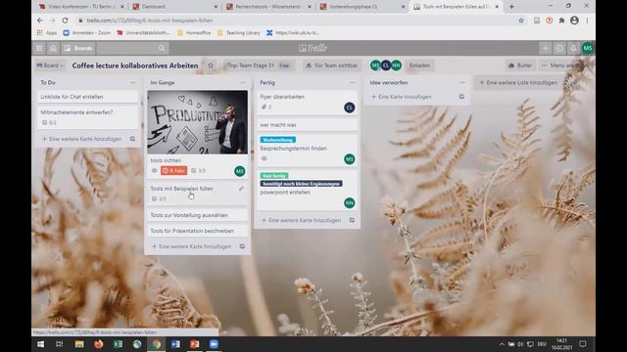Change the Für Team sichtbar visibility setting
This screenshot has height=352, width=627.
332,66
